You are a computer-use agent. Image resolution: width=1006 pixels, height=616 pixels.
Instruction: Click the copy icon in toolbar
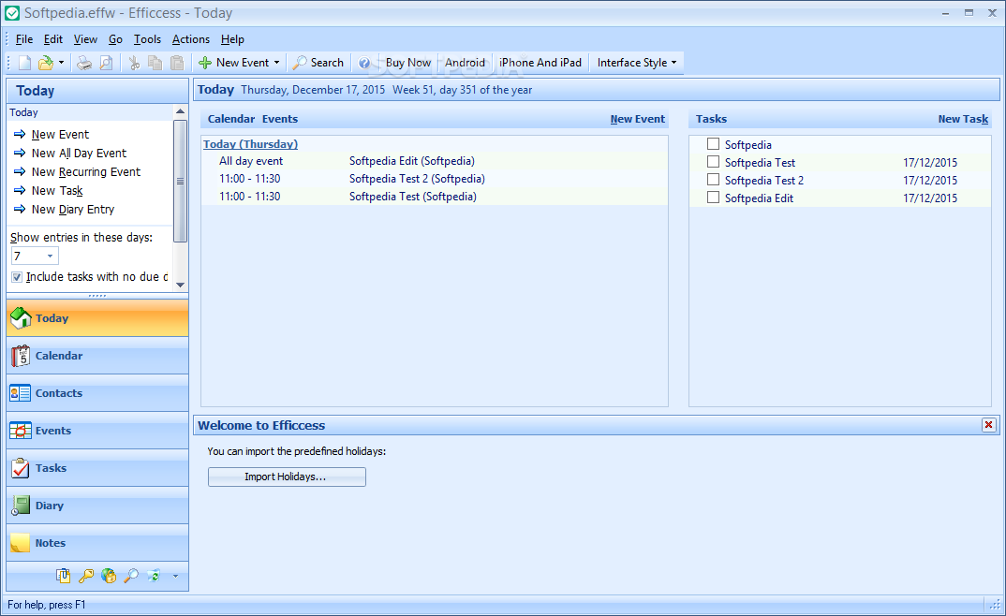(x=155, y=63)
